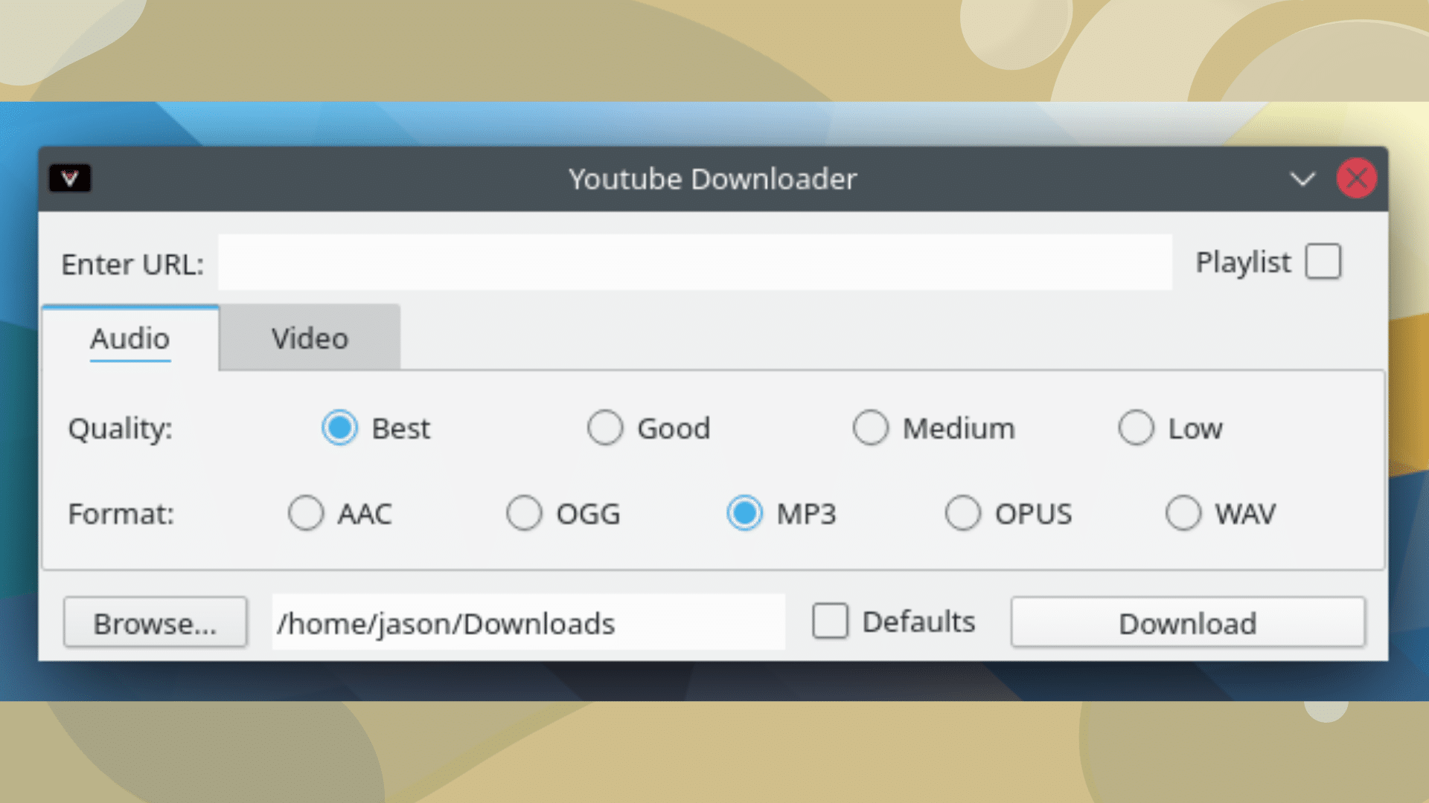Select Good quality radio button
Viewport: 1429px width, 803px height.
click(605, 428)
